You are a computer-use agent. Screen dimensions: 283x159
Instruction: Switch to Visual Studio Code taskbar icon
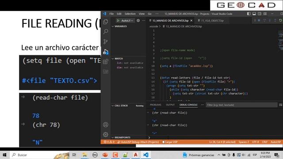[146, 155]
